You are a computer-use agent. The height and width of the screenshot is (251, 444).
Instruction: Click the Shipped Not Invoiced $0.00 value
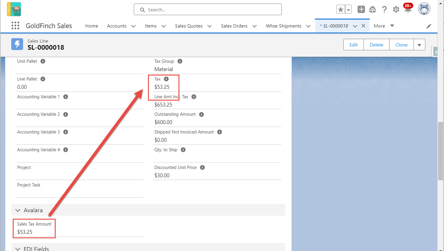pyautogui.click(x=161, y=140)
